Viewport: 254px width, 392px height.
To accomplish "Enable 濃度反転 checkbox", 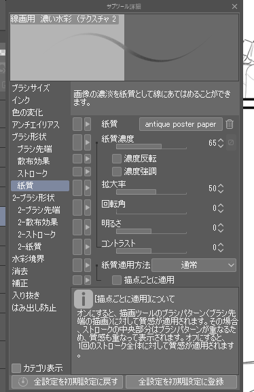I will tap(116, 159).
